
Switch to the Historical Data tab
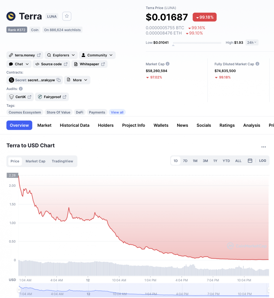coord(75,125)
